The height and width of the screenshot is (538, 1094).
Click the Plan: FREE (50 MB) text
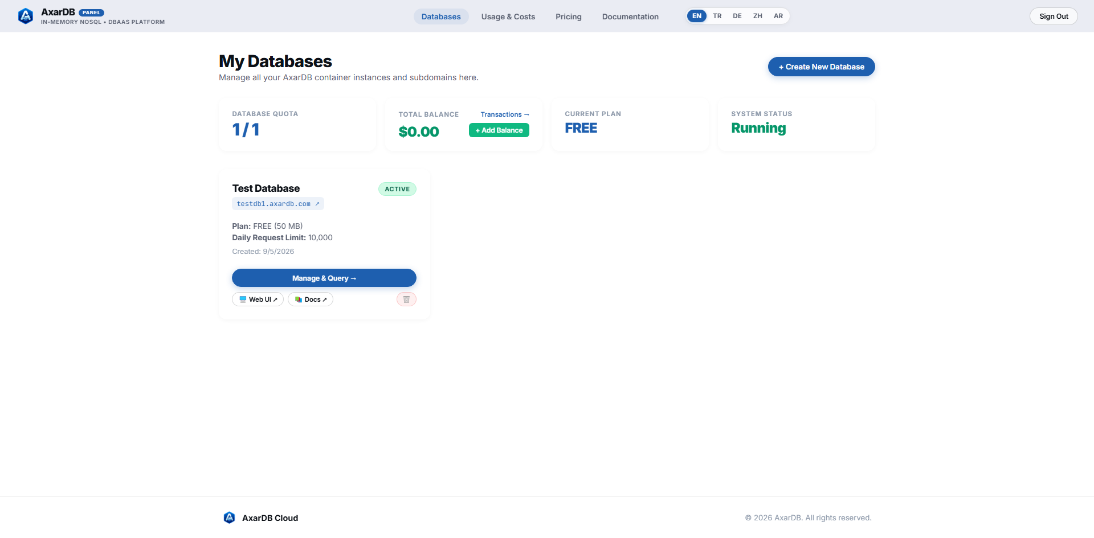point(267,226)
